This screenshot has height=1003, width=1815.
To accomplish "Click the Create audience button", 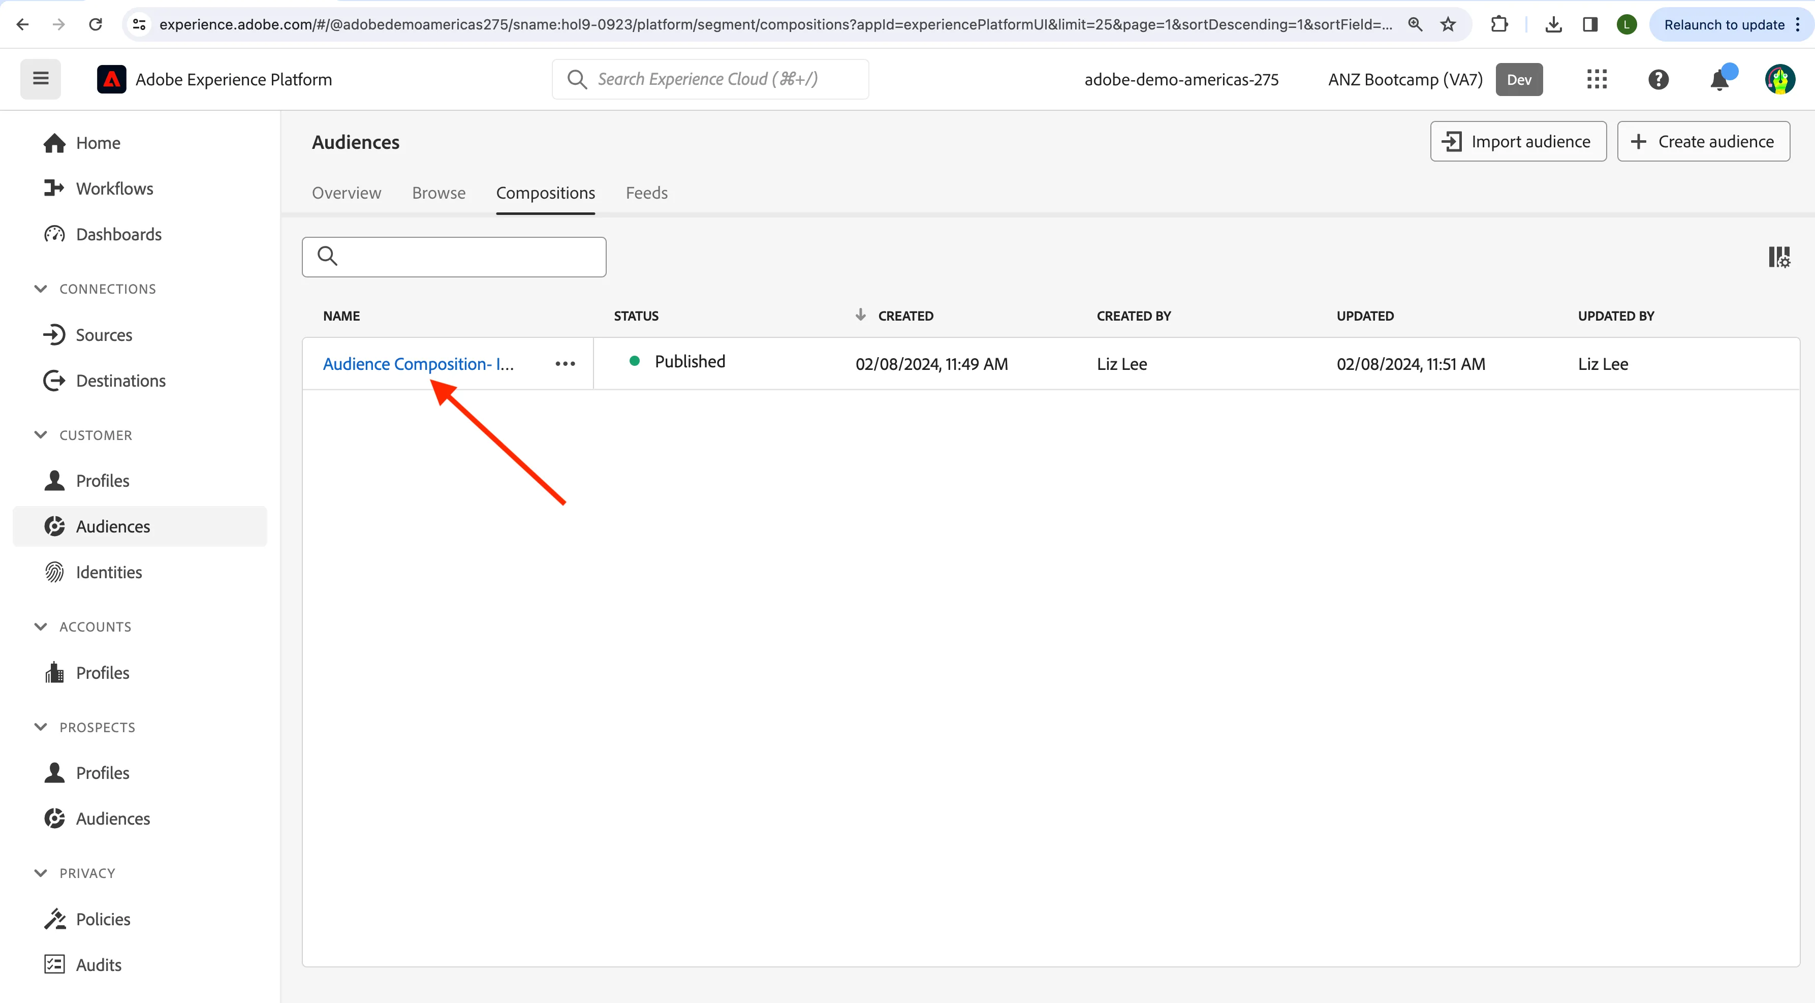I will [1703, 142].
